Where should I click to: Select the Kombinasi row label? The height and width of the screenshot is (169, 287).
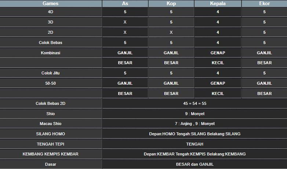(x=51, y=53)
